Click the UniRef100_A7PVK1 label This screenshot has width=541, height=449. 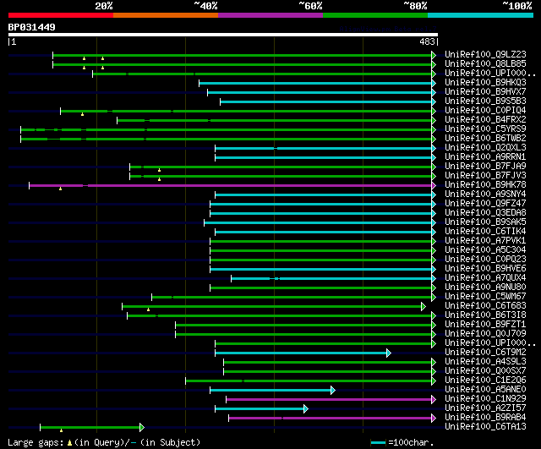click(x=485, y=241)
